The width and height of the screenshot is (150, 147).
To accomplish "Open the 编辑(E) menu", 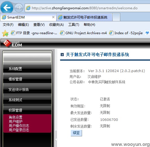I will (x=23, y=25).
